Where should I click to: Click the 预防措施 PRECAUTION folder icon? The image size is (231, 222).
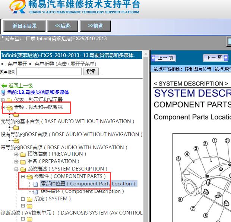[23, 154]
